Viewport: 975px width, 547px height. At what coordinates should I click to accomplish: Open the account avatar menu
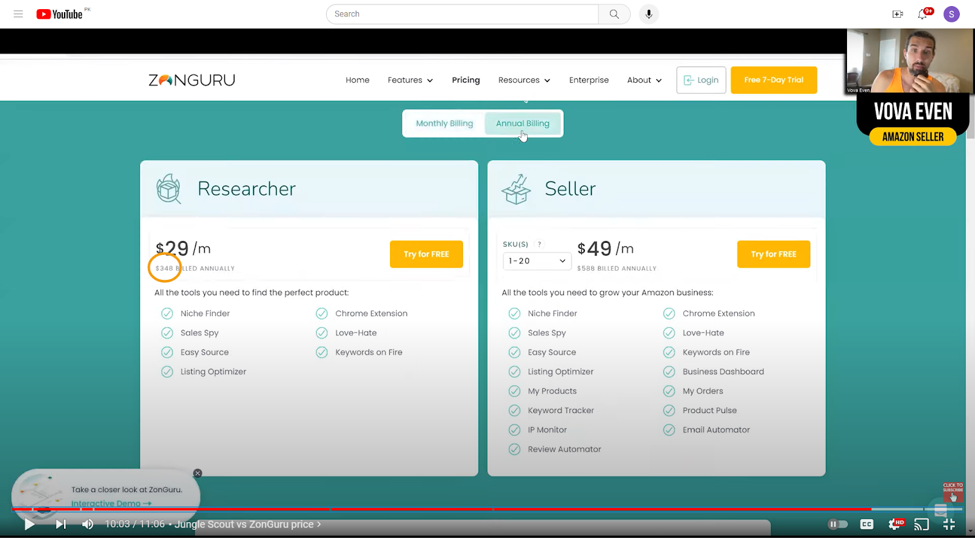click(951, 14)
